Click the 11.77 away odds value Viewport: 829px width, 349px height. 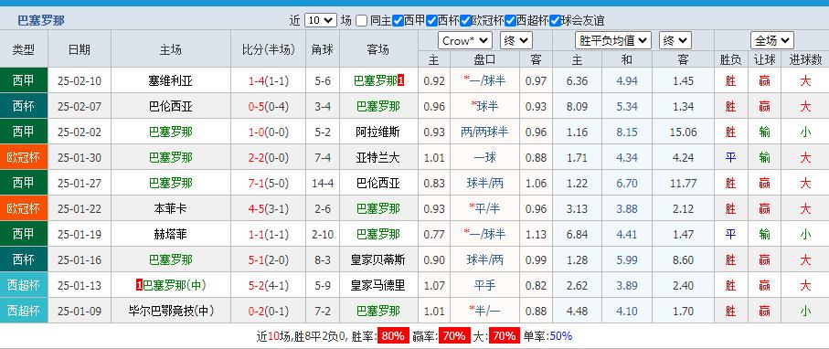pyautogui.click(x=683, y=183)
